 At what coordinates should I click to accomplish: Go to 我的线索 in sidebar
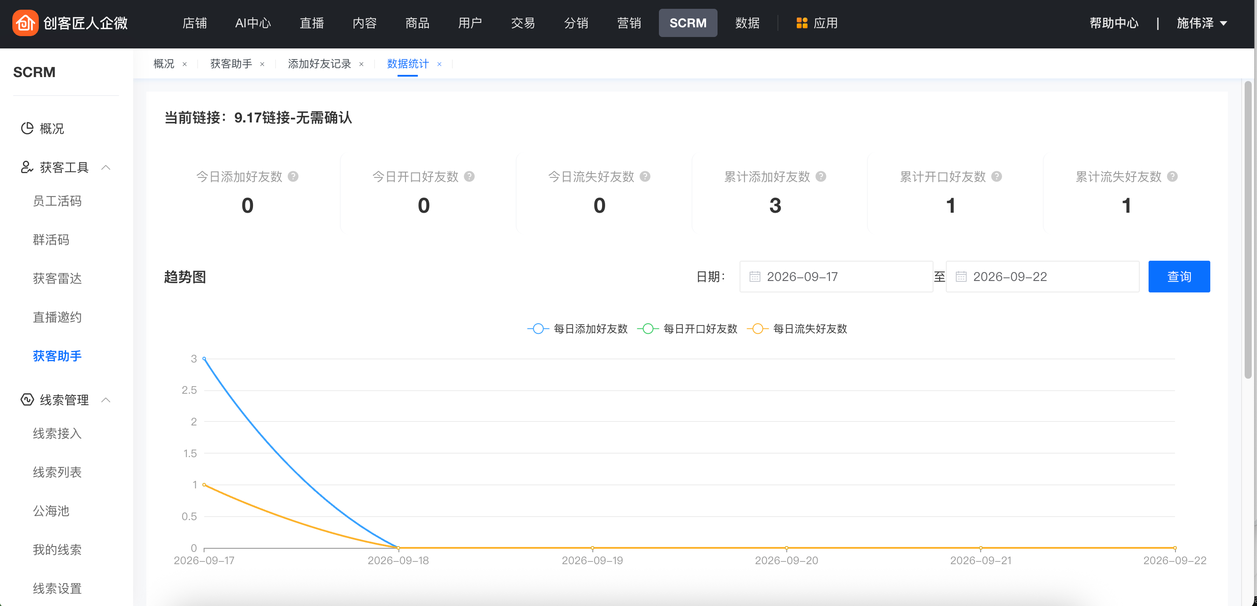tap(57, 550)
